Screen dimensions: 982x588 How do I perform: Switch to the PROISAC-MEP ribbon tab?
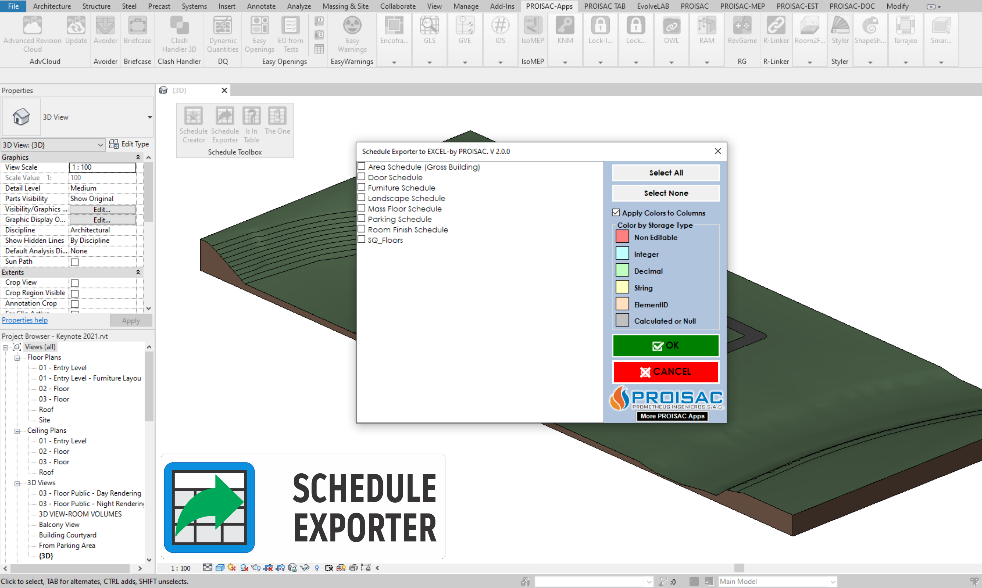coord(742,6)
